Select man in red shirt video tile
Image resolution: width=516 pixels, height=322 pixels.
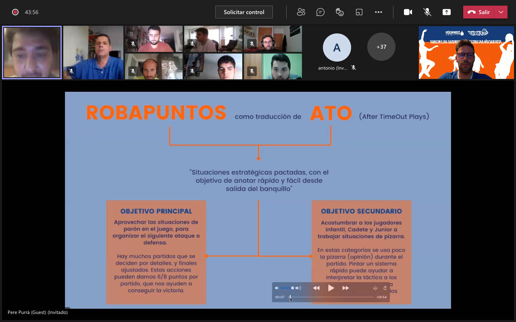click(x=154, y=39)
